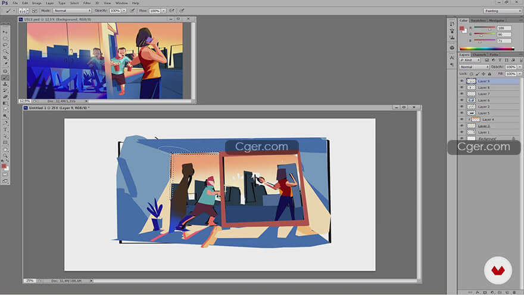Select the Gradient tool
524x295 pixels.
pos(5,103)
